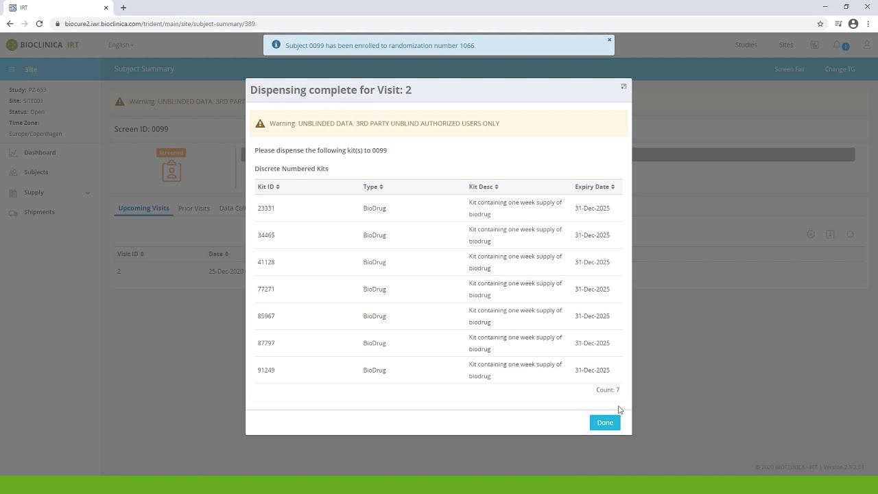Image resolution: width=878 pixels, height=494 pixels.
Task: Click the Change TG action
Action: [840, 69]
